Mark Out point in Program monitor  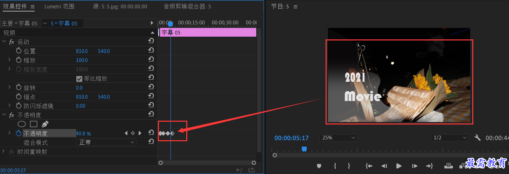point(349,166)
